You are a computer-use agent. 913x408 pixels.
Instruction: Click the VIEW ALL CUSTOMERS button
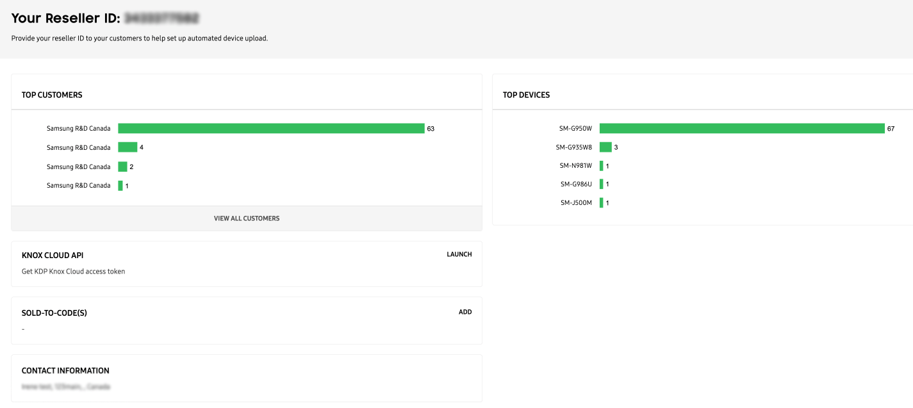pos(247,218)
